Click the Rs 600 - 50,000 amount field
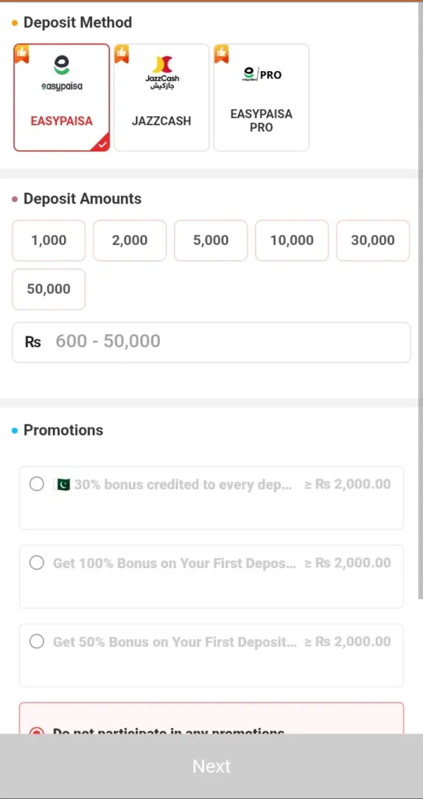423x799 pixels. click(211, 342)
